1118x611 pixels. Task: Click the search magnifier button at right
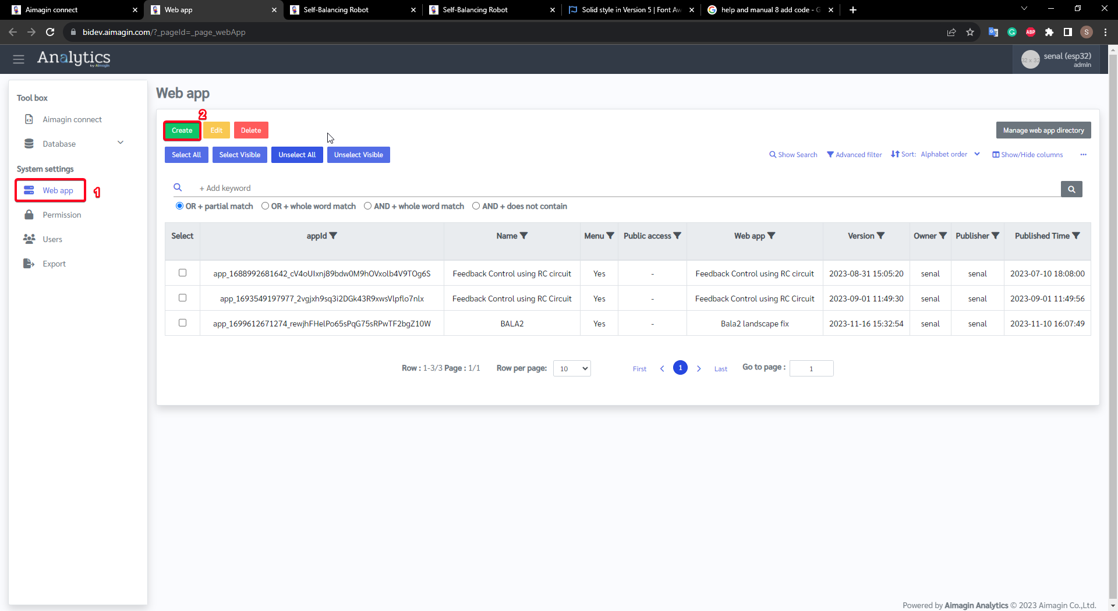coord(1071,189)
